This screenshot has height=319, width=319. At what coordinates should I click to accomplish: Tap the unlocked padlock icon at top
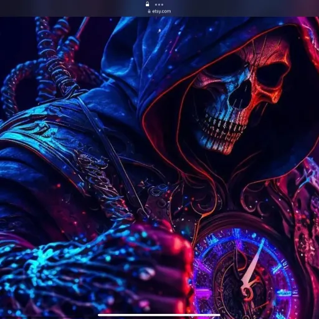click(x=147, y=4)
